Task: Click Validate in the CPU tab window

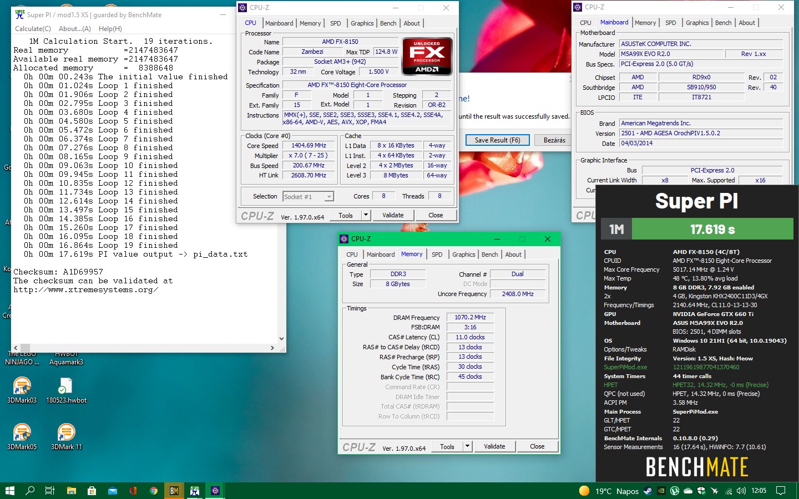Action: [x=393, y=215]
